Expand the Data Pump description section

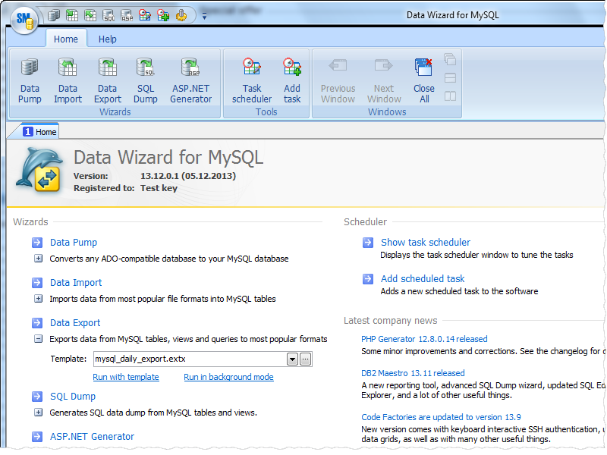point(38,259)
